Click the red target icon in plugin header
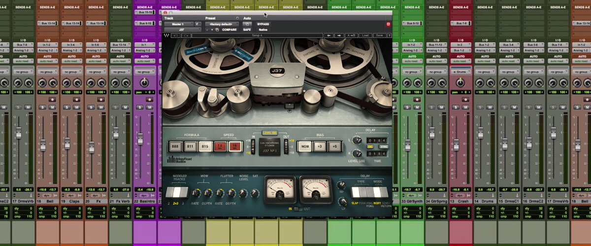Image resolution: width=591 pixels, height=246 pixels. coord(388,24)
